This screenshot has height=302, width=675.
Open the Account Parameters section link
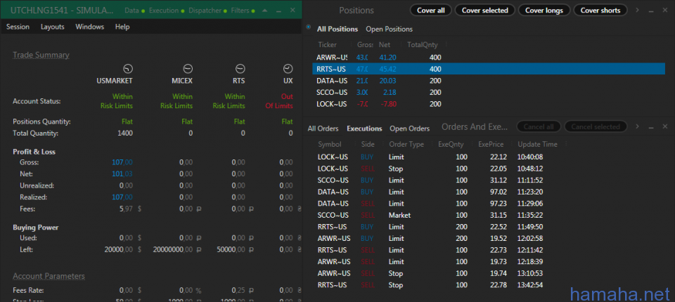click(49, 276)
